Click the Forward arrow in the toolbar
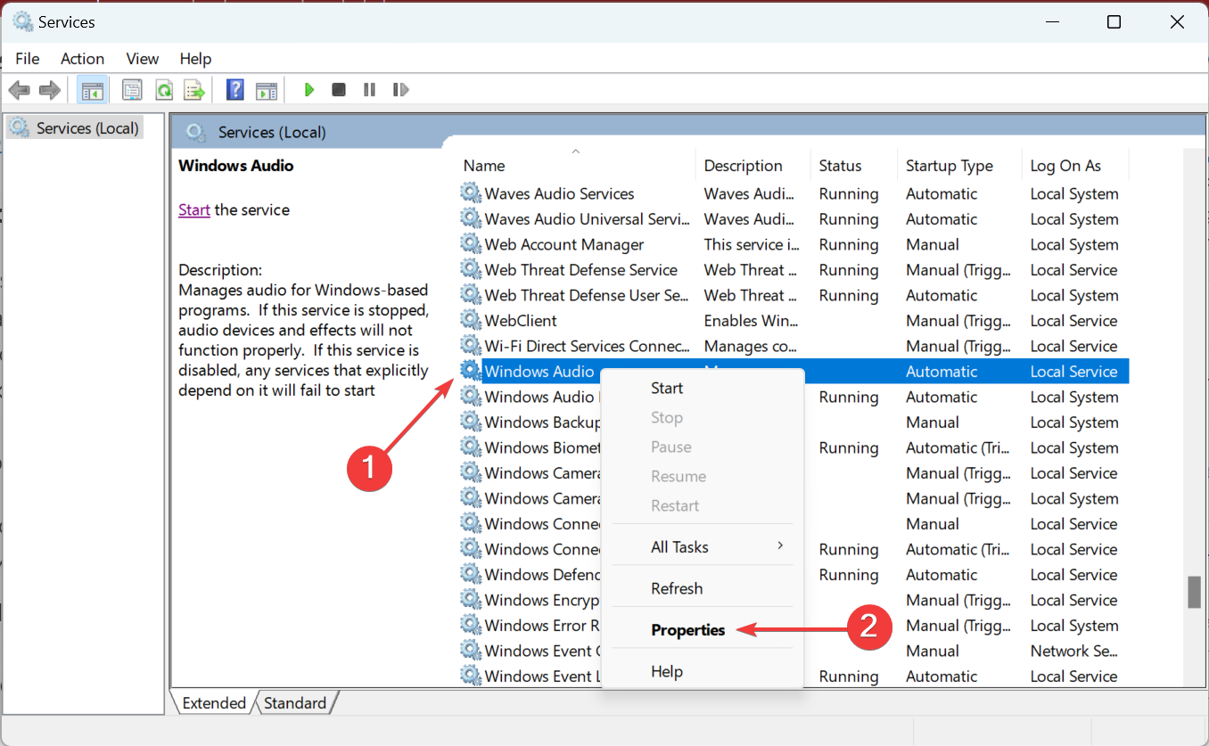The height and width of the screenshot is (746, 1209). 50,90
